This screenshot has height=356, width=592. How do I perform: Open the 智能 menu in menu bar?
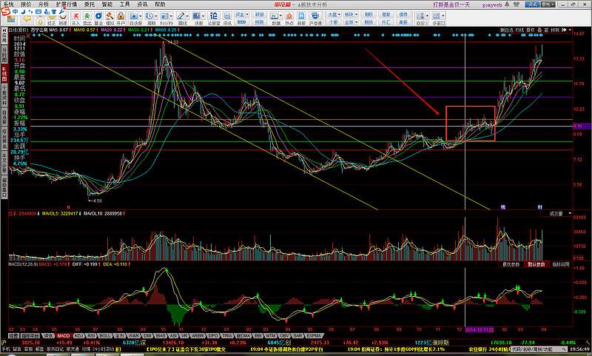point(107,4)
